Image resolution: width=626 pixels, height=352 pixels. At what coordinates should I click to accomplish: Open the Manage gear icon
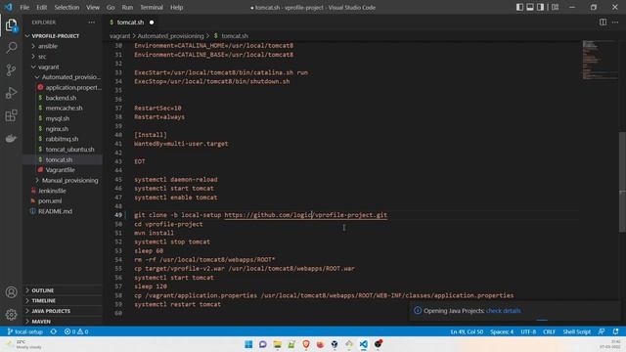11,315
